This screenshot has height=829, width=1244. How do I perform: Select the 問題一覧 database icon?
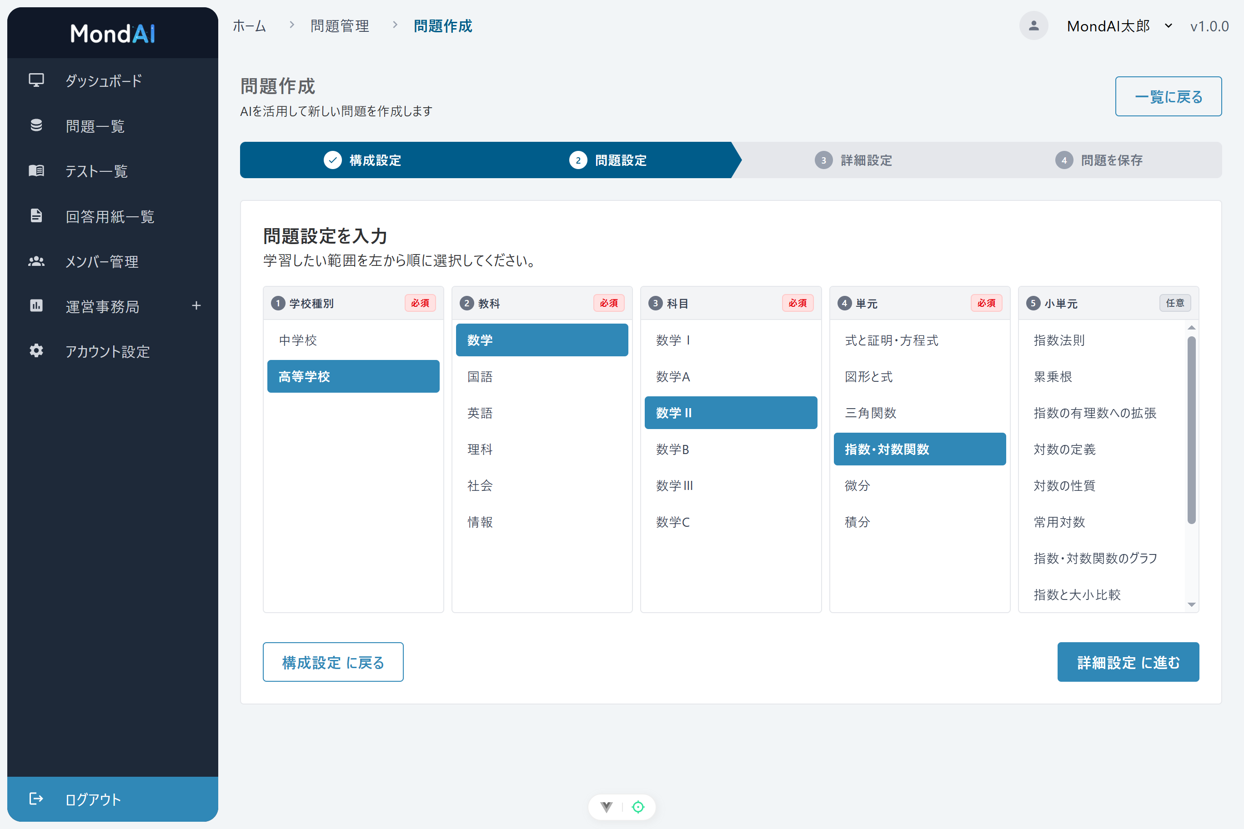click(35, 126)
